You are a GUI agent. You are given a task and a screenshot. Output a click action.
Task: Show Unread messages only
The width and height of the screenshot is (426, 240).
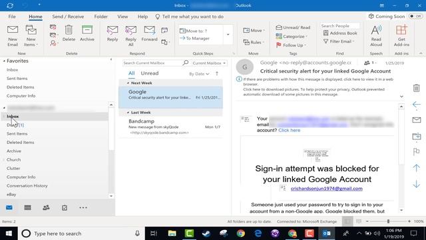(149, 73)
